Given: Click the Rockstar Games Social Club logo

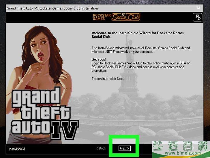Looking at the screenshot, I should coord(117,17).
